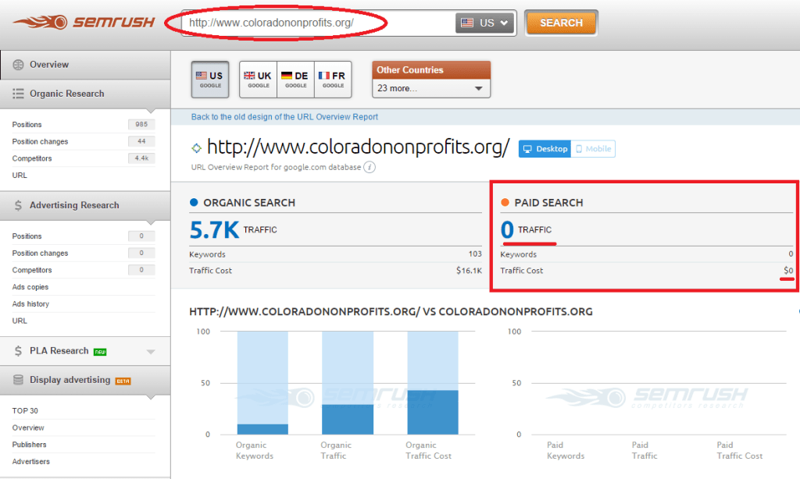
Task: Open Advertising Research URL link
Action: [20, 321]
